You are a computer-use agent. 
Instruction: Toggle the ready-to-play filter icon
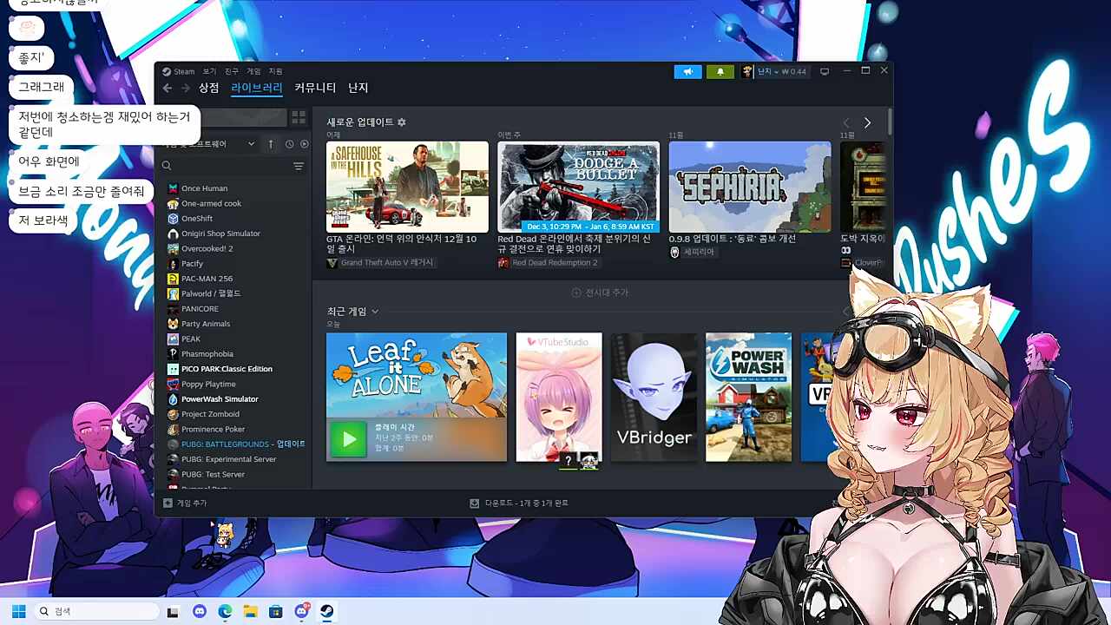coord(304,144)
